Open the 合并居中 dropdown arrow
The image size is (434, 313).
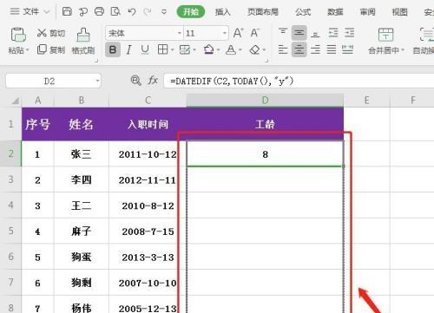point(402,50)
